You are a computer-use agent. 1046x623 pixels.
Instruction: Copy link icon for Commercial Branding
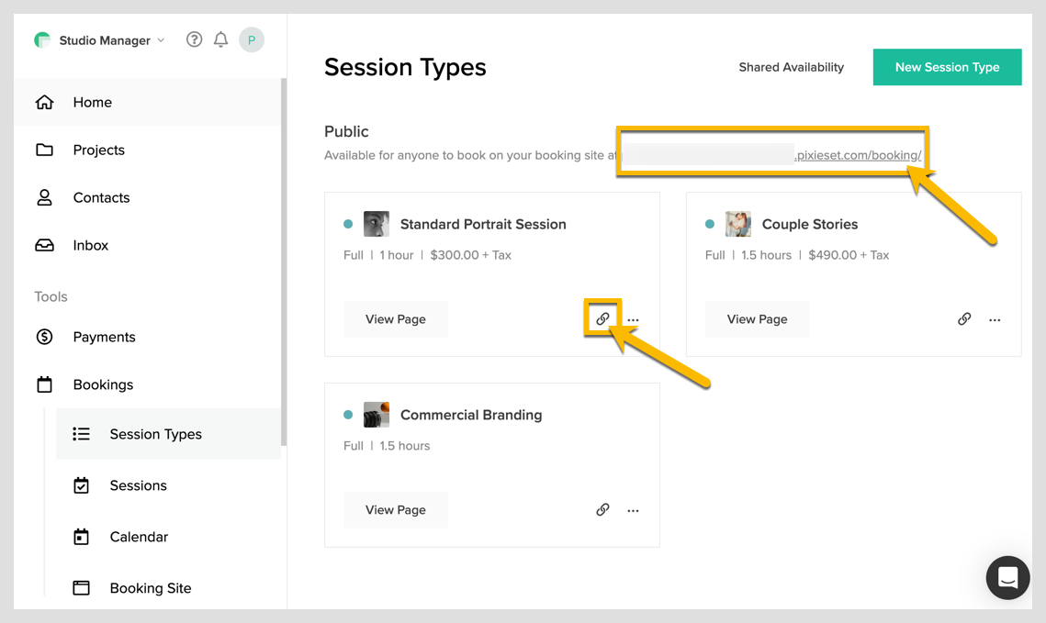pyautogui.click(x=602, y=510)
